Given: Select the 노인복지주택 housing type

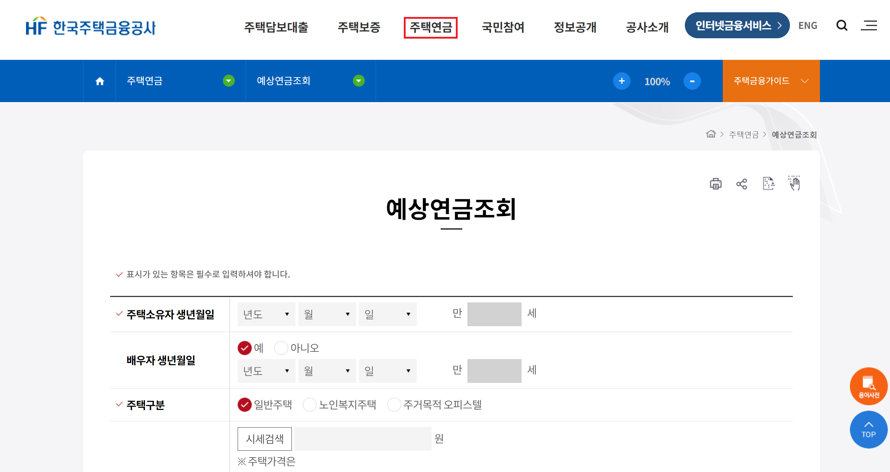Looking at the screenshot, I should click(310, 405).
